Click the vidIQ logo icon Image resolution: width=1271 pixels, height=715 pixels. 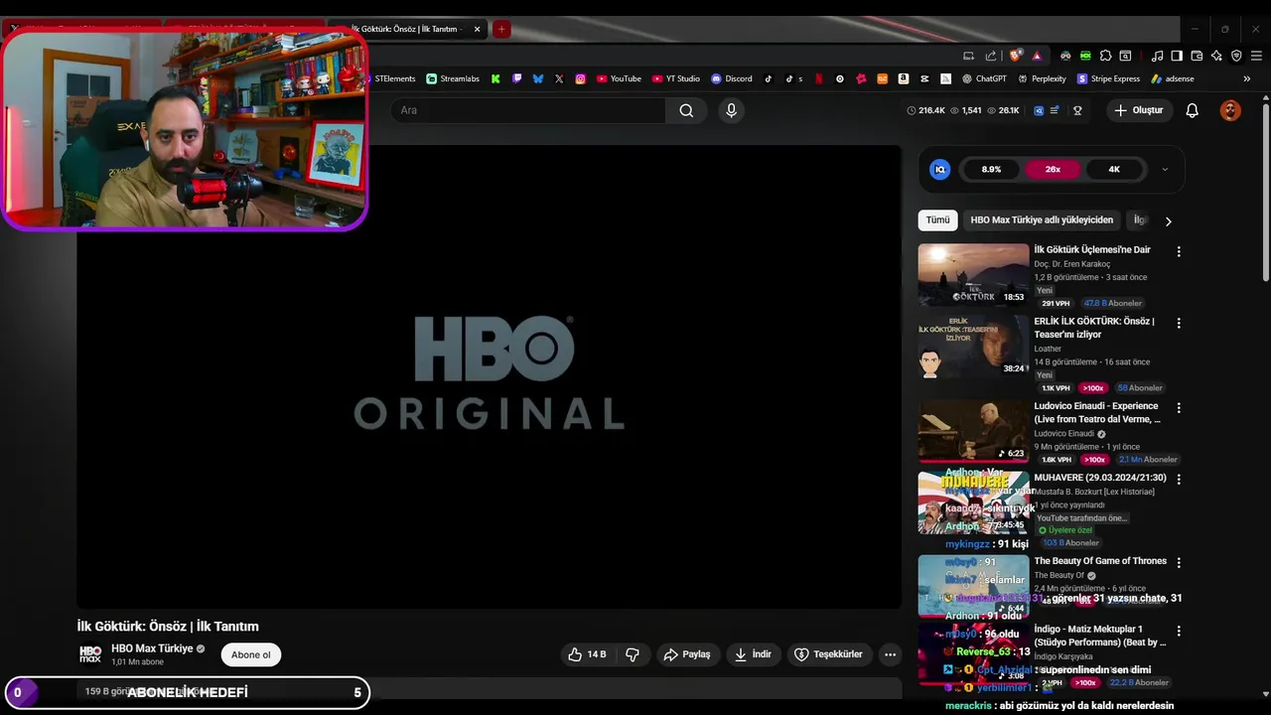[939, 170]
